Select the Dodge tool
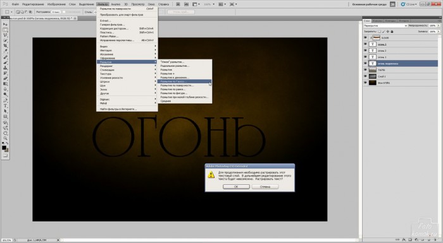Image resolution: width=443 pixels, height=243 pixels. pos(5,95)
